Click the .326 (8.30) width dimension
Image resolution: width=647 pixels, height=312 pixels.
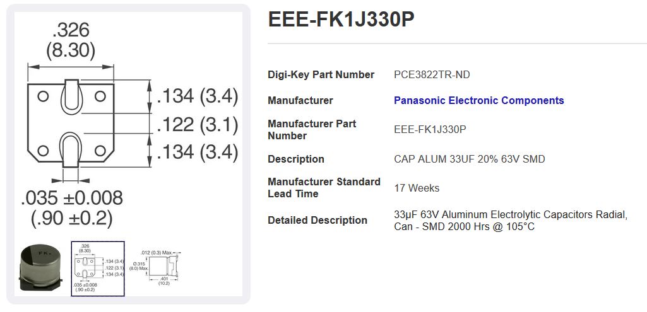(71, 40)
